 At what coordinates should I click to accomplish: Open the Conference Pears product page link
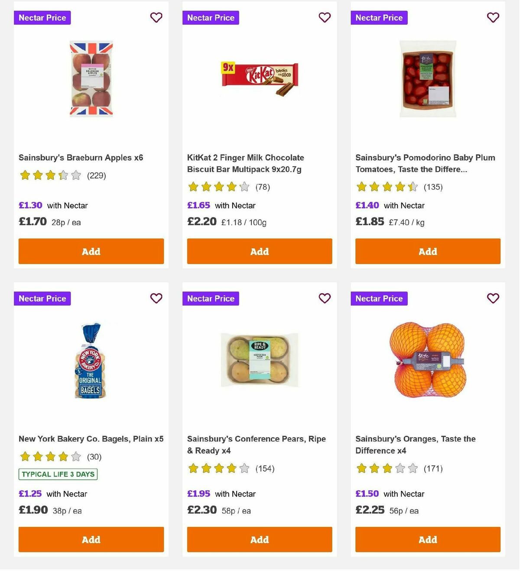(x=256, y=444)
